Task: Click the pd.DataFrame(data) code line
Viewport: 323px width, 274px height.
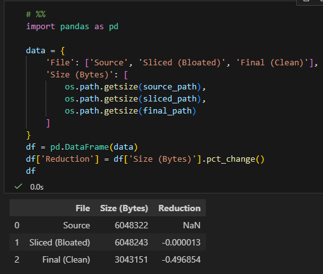Action: tap(82, 147)
